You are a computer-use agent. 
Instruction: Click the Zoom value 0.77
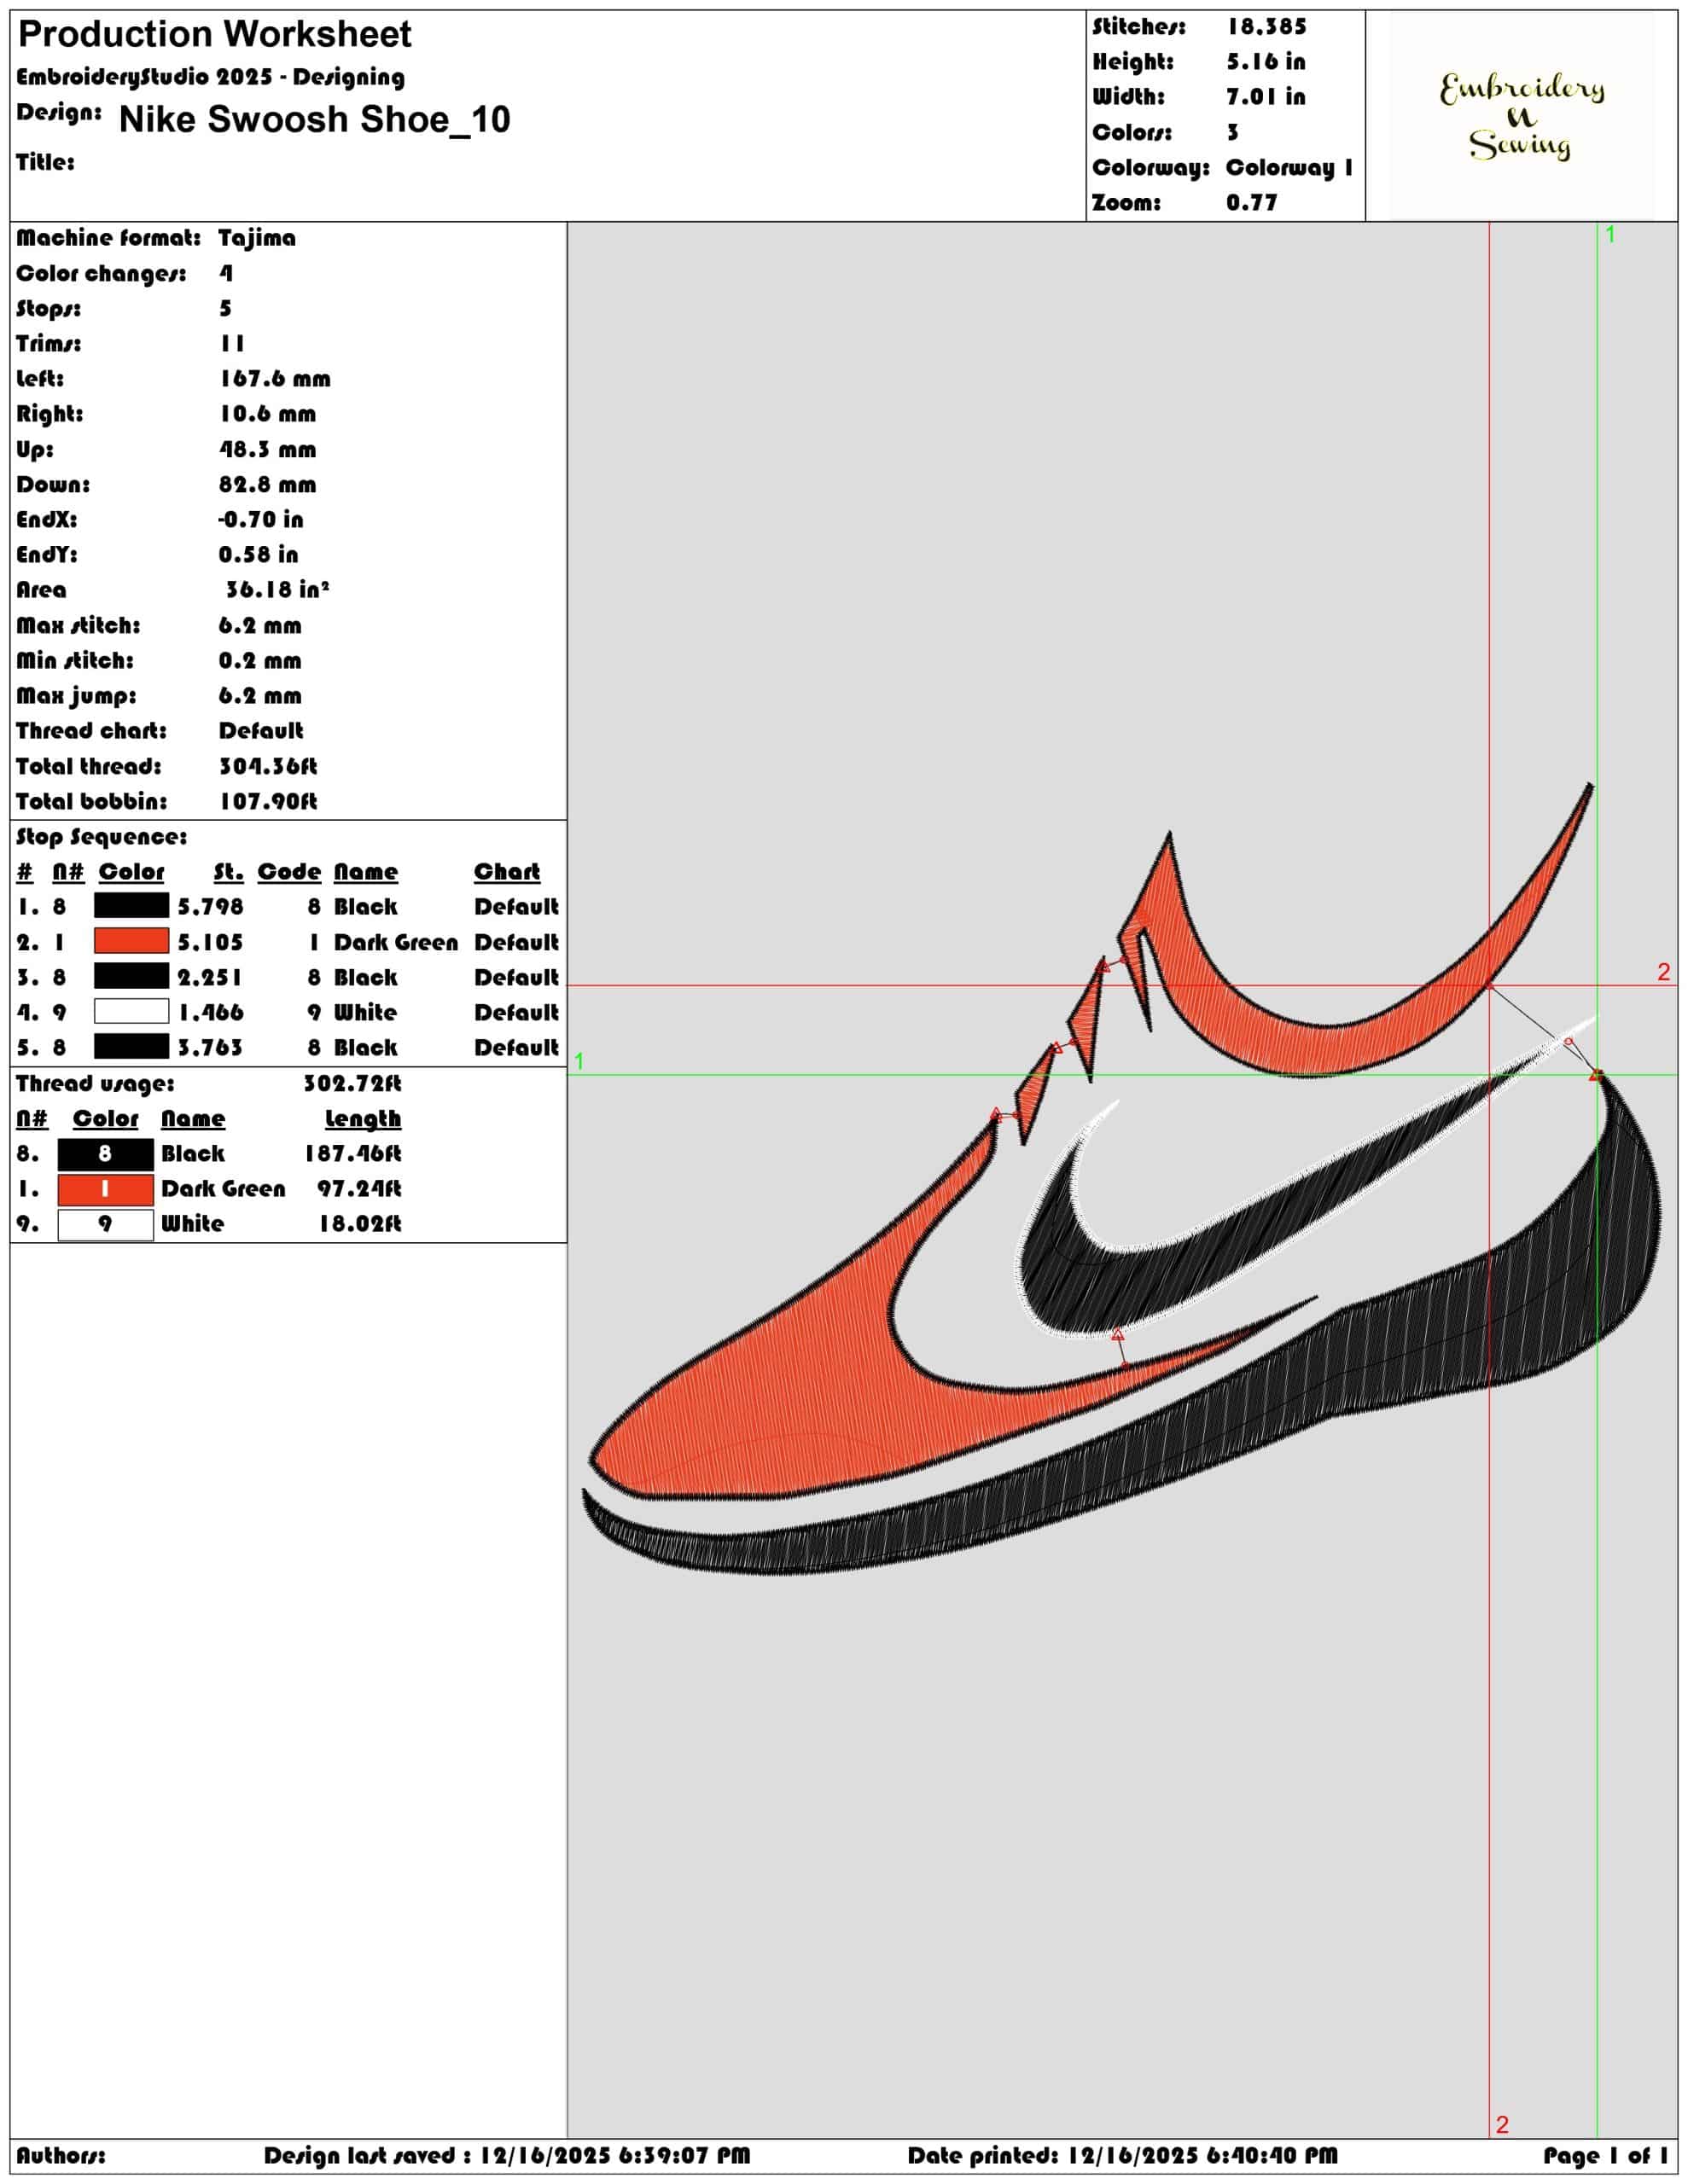1252,203
